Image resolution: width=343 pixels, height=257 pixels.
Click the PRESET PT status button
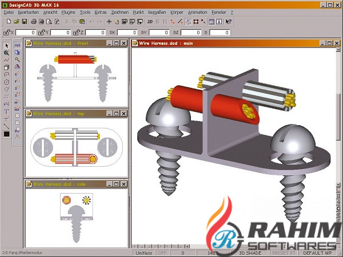[284, 253]
